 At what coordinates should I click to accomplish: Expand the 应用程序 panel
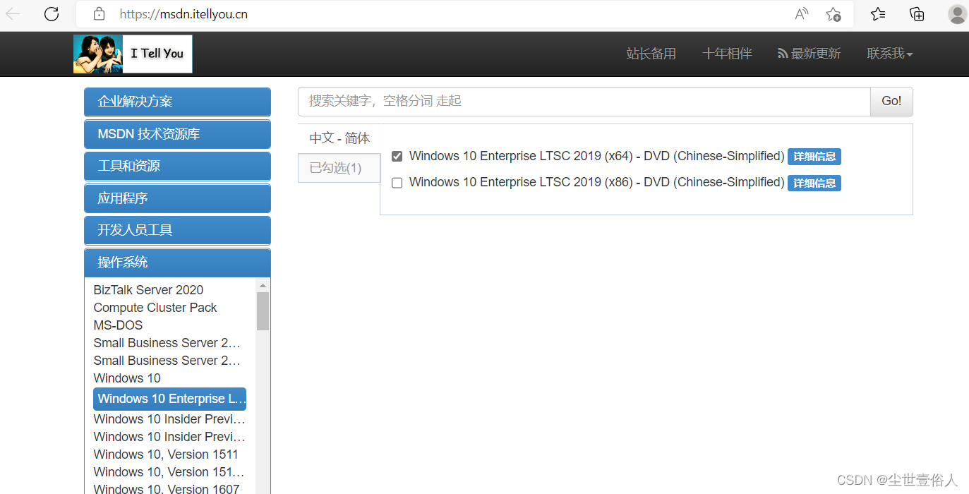tap(177, 198)
